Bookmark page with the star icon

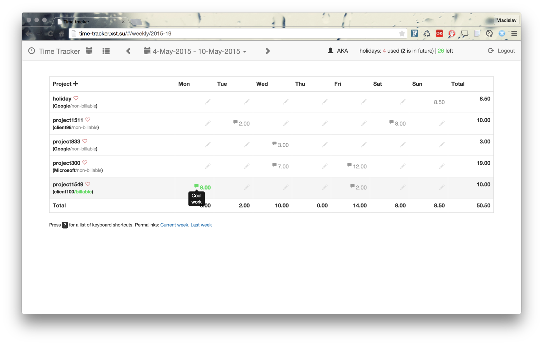(401, 33)
